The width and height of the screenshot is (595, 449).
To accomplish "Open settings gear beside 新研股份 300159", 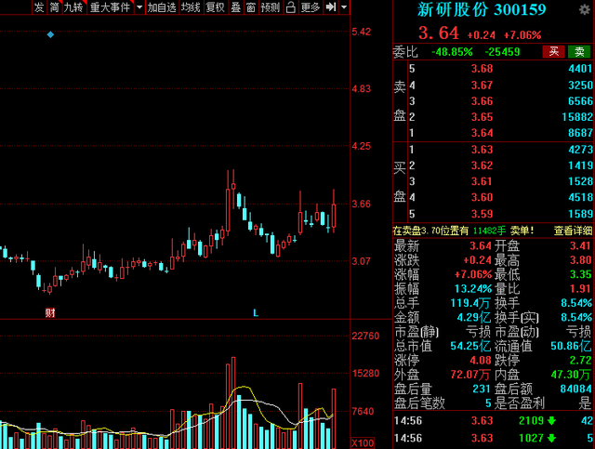I will point(585,9).
